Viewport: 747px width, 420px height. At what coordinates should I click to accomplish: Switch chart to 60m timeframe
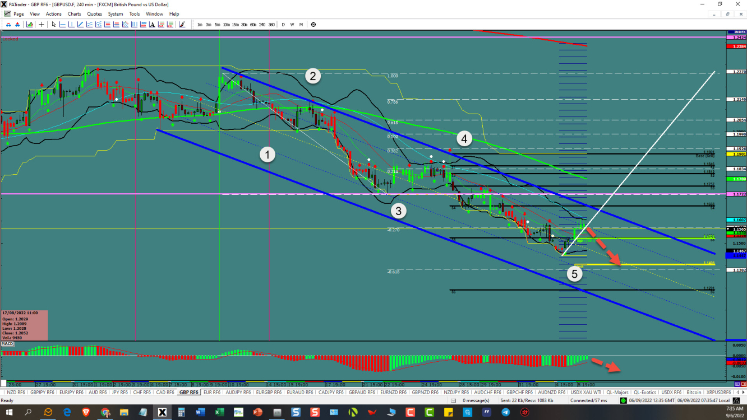[253, 25]
